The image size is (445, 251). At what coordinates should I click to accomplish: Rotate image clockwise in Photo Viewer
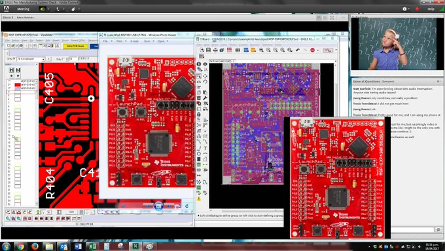pos(187,206)
